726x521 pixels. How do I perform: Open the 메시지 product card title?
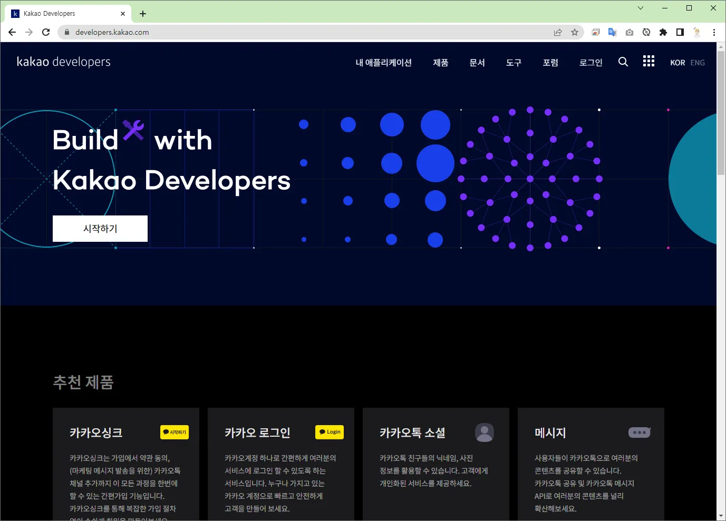(550, 432)
